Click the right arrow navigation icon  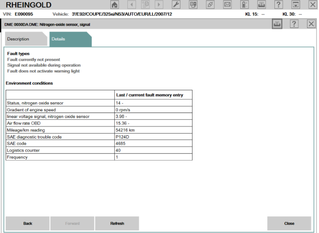coord(159,5)
